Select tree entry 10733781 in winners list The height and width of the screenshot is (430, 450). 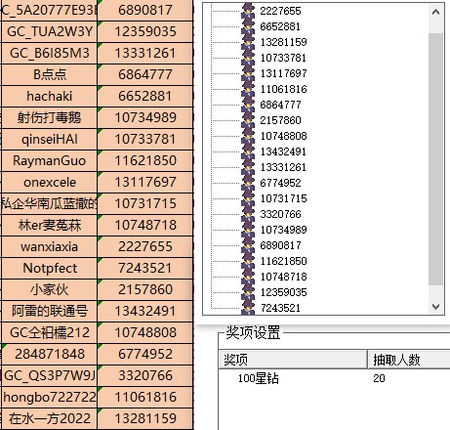(283, 58)
